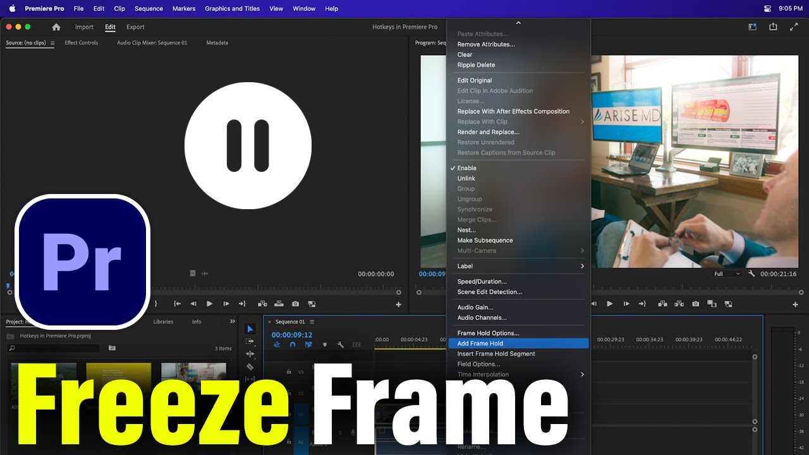This screenshot has width=809, height=455.
Task: Add marker in timeline panel
Action: point(325,345)
